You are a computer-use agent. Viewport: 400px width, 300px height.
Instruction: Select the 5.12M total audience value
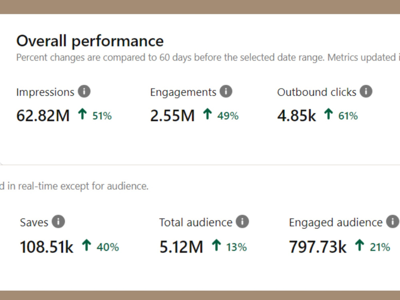pyautogui.click(x=181, y=247)
